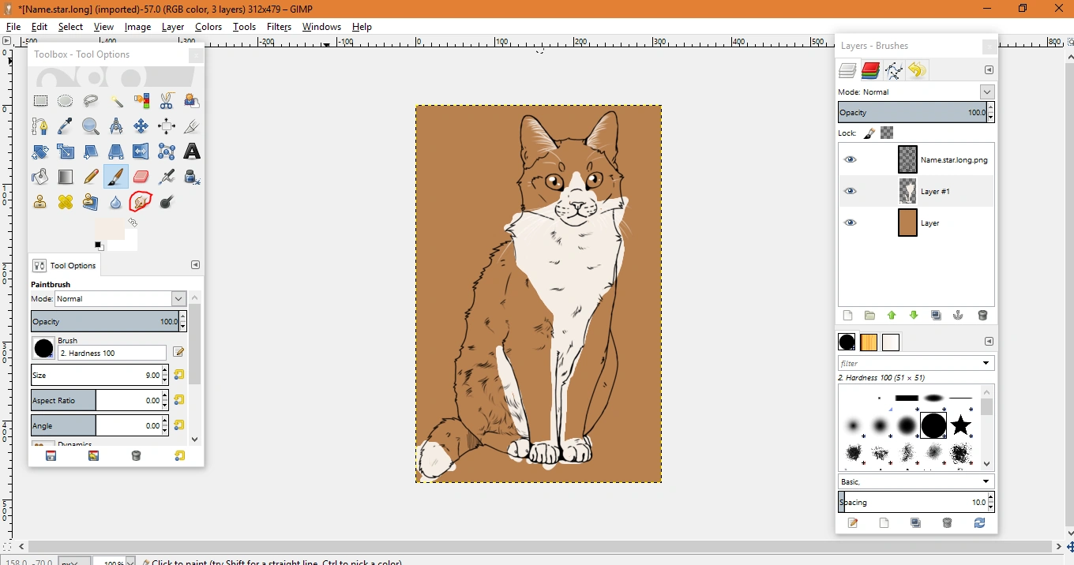This screenshot has height=565, width=1074.
Task: Toggle visibility of Layer #1
Action: tap(850, 191)
